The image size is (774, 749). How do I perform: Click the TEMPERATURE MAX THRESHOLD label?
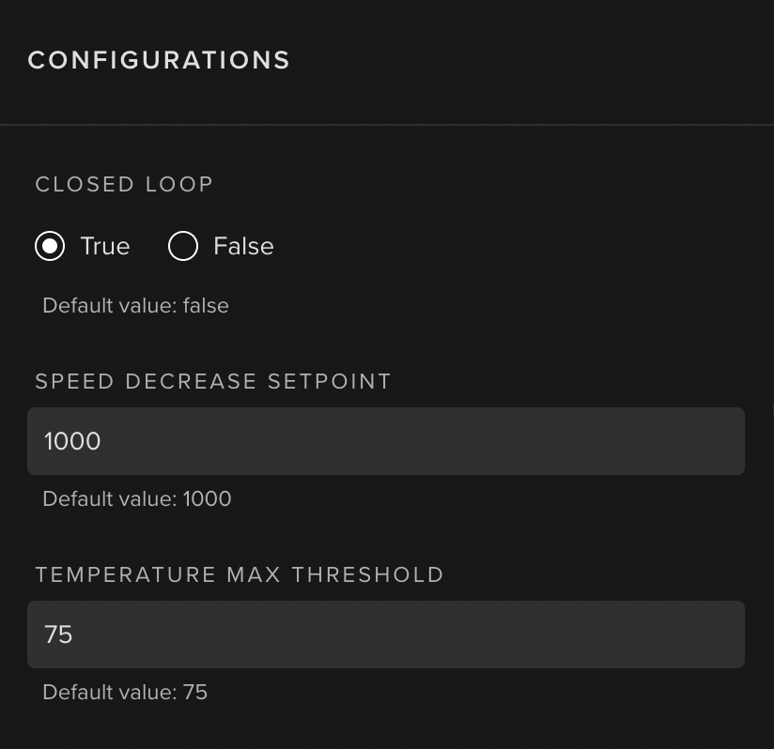pyautogui.click(x=240, y=574)
